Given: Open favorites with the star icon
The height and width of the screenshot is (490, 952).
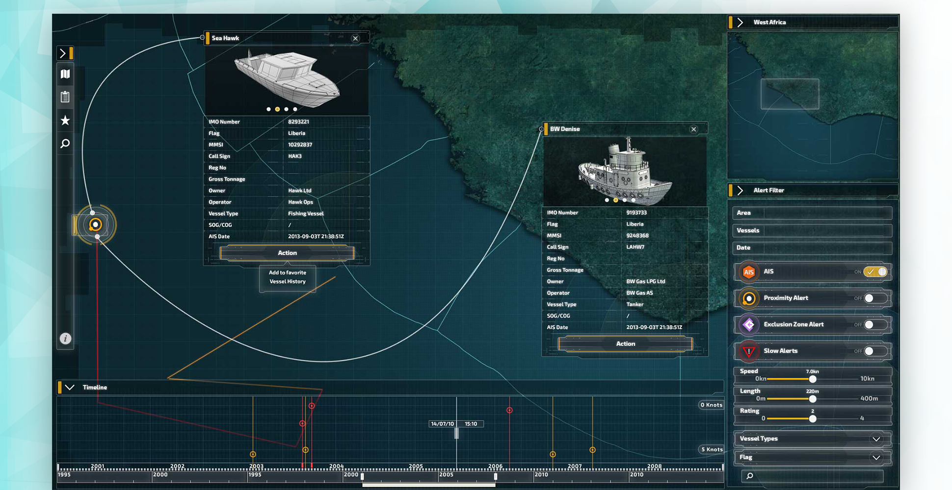Looking at the screenshot, I should point(65,121).
